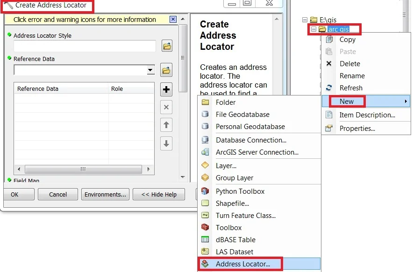Click Properties icon in context menu
The image size is (413, 272).
click(329, 128)
